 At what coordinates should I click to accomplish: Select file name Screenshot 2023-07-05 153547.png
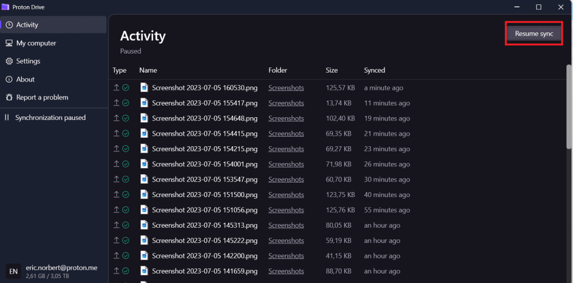pos(205,179)
